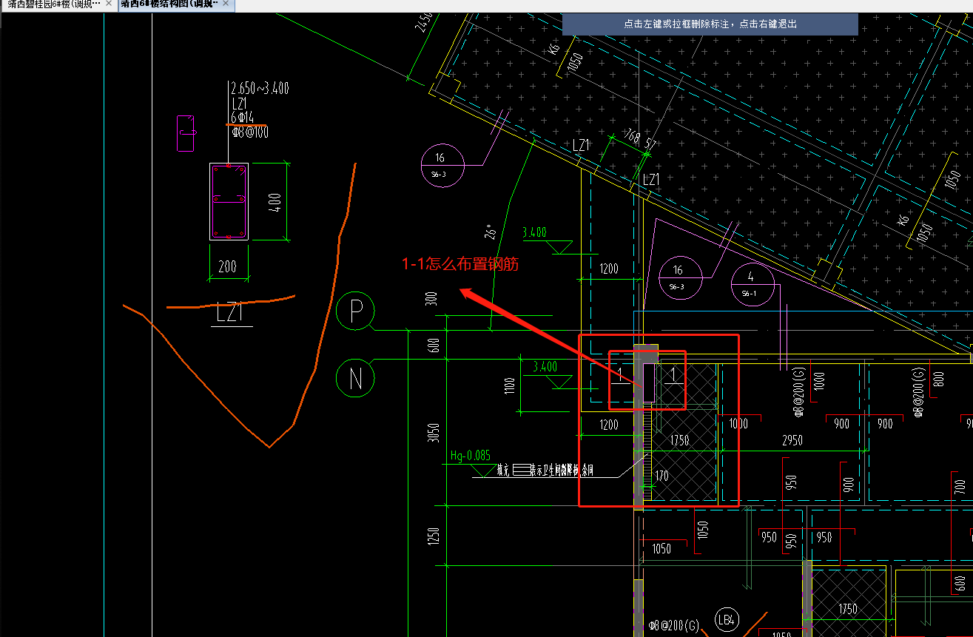The height and width of the screenshot is (637, 973).
Task: Select the 800 vertical rebar dimension
Action: coord(939,380)
